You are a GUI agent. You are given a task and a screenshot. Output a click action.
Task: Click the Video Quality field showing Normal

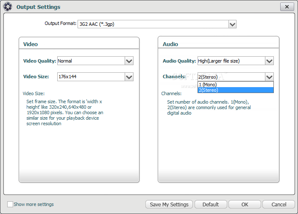pos(91,61)
